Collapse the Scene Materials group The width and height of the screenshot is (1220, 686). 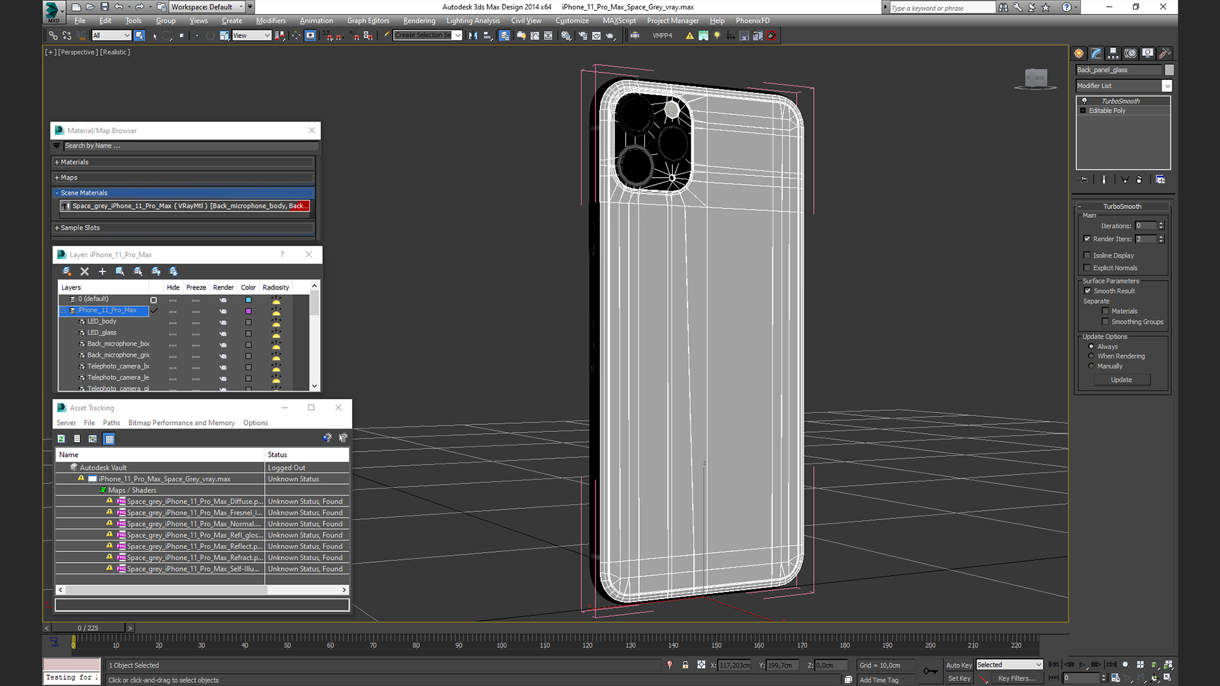click(x=183, y=193)
